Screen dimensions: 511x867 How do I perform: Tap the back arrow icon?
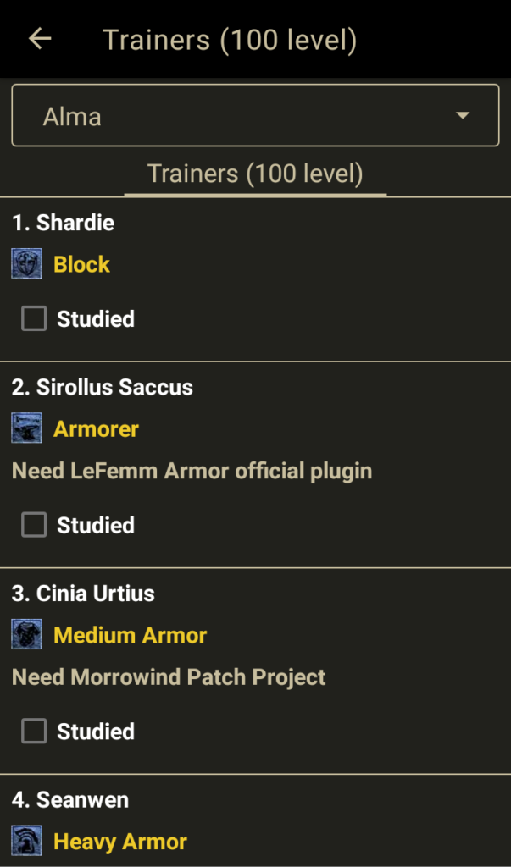(40, 39)
